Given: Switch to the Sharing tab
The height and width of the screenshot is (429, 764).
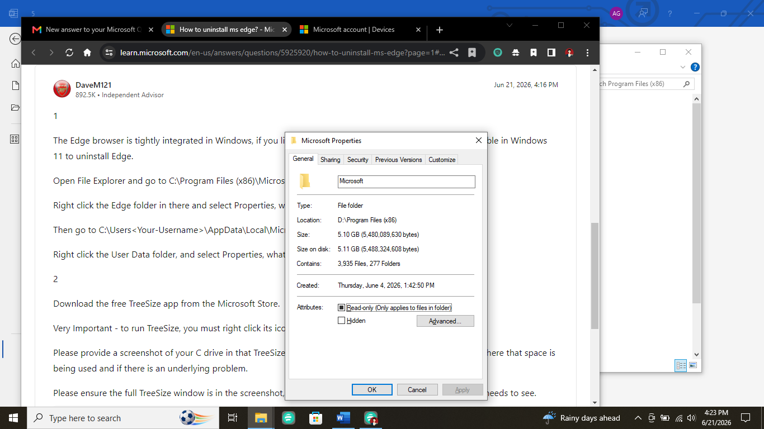Looking at the screenshot, I should click(330, 160).
